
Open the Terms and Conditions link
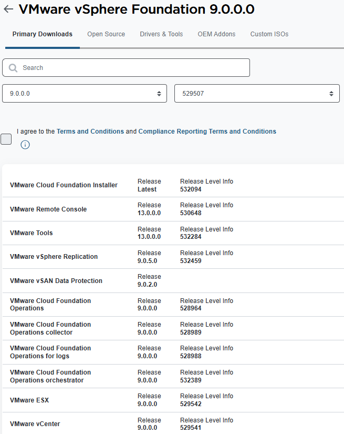coord(90,132)
